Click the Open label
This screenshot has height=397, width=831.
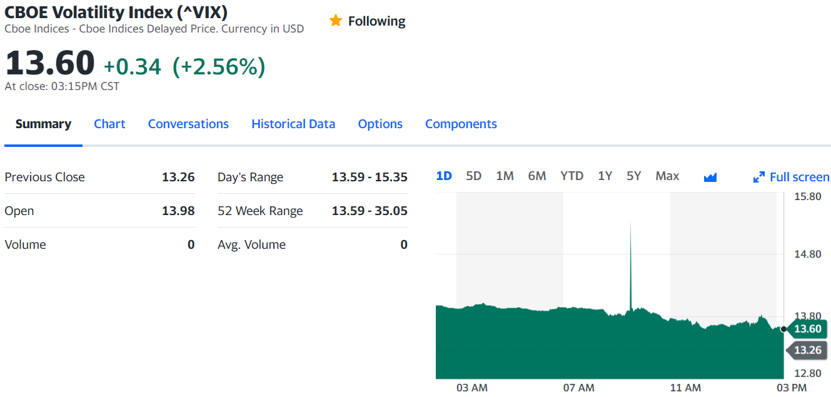[19, 211]
